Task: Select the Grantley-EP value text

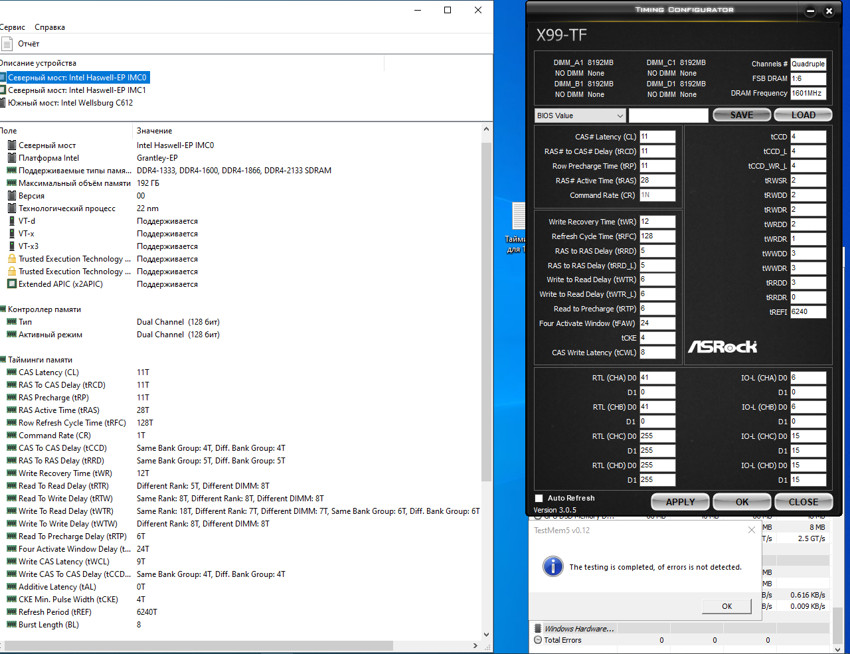Action: pos(157,158)
